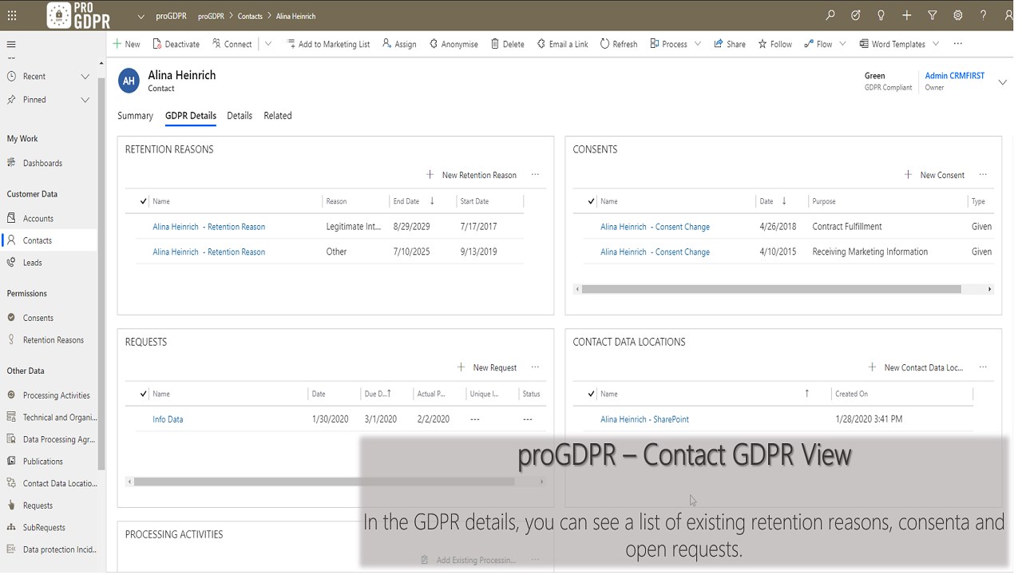Click the help question mark icon

point(984,15)
